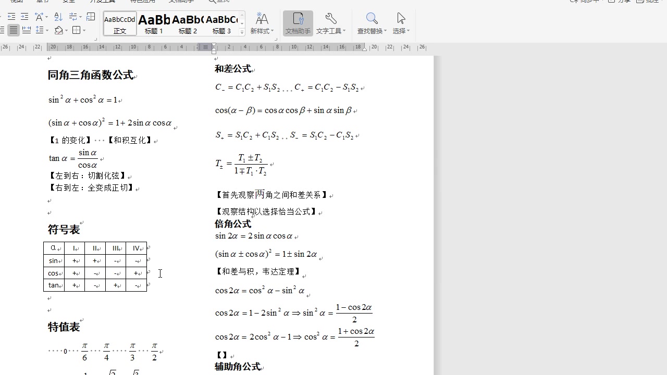Toggle the 文档助手 panel
Screen dimensions: 667x375
(x=298, y=24)
